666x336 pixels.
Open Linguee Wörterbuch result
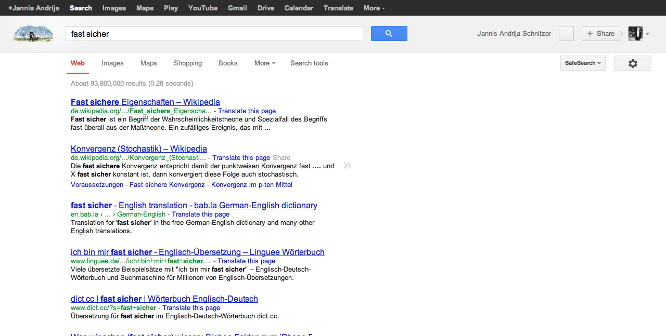pos(198,252)
